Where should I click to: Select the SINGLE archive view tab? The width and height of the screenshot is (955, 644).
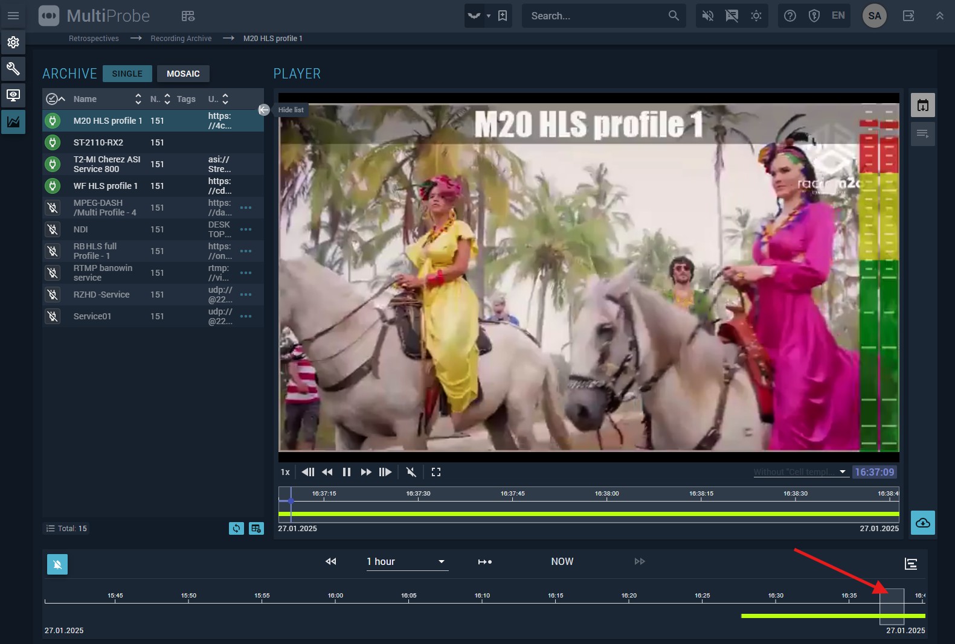pos(127,74)
